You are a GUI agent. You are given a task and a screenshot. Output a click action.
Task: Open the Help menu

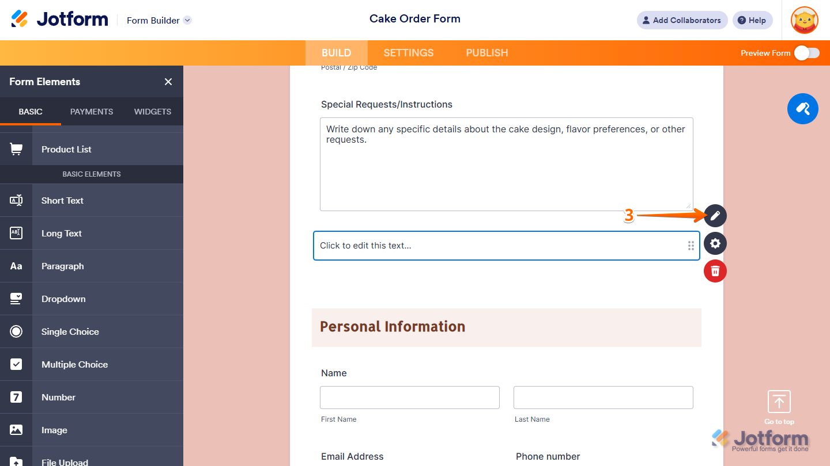(752, 20)
